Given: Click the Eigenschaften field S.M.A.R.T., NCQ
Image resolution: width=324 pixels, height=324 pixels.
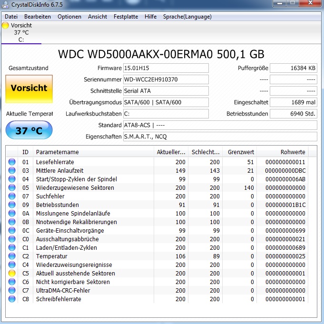Looking at the screenshot, I should click(x=220, y=137).
